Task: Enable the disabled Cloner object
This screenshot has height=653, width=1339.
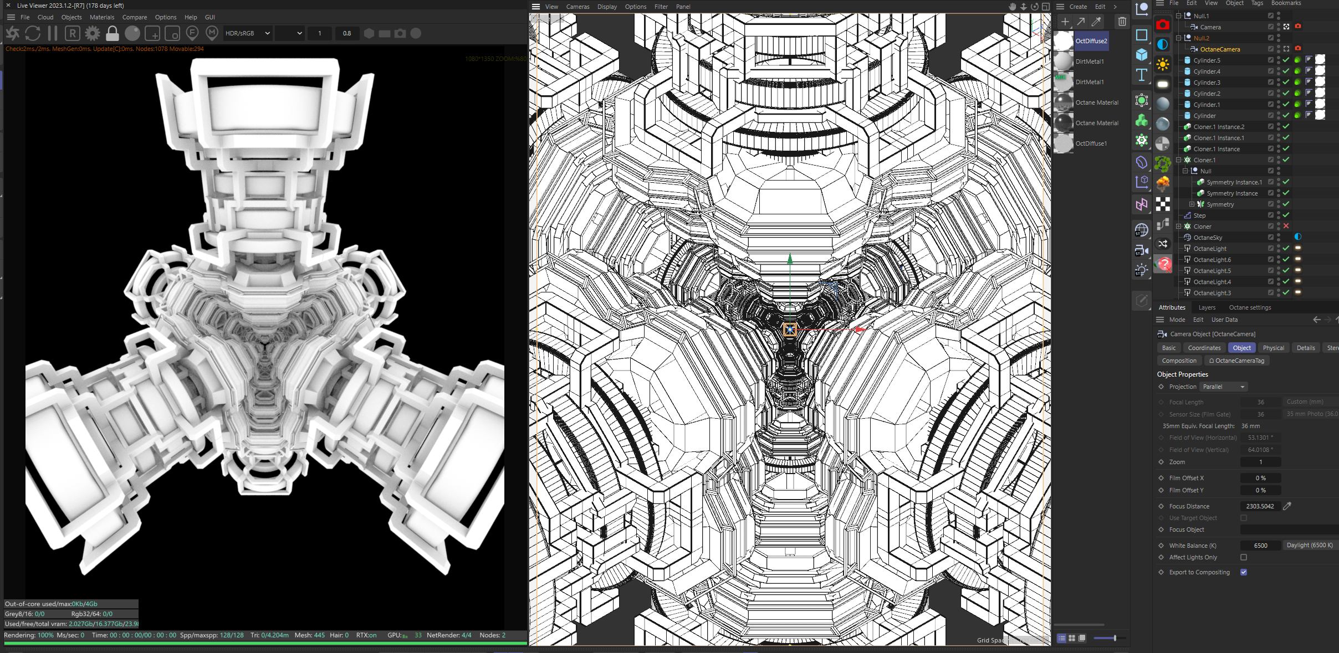Action: (x=1286, y=226)
